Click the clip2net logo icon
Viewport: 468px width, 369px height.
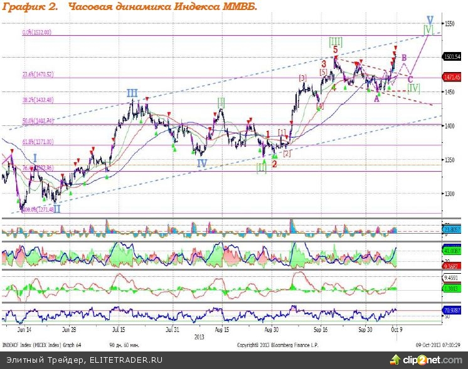[x=396, y=359]
